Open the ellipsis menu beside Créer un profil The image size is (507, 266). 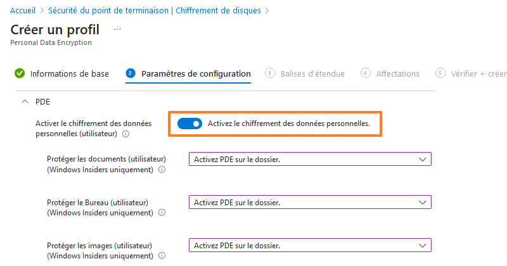(117, 30)
